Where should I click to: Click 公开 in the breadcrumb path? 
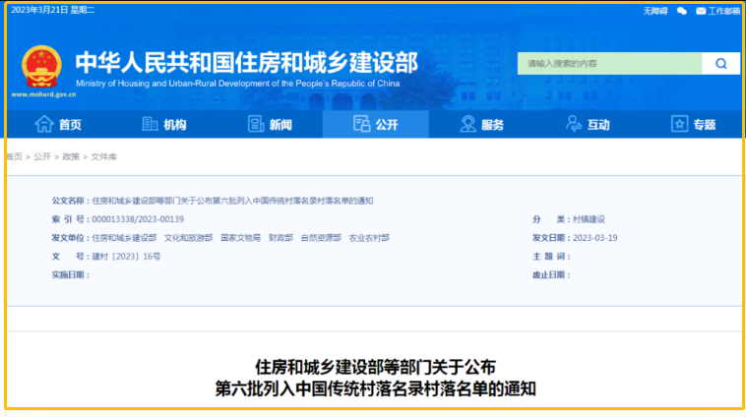pos(42,156)
